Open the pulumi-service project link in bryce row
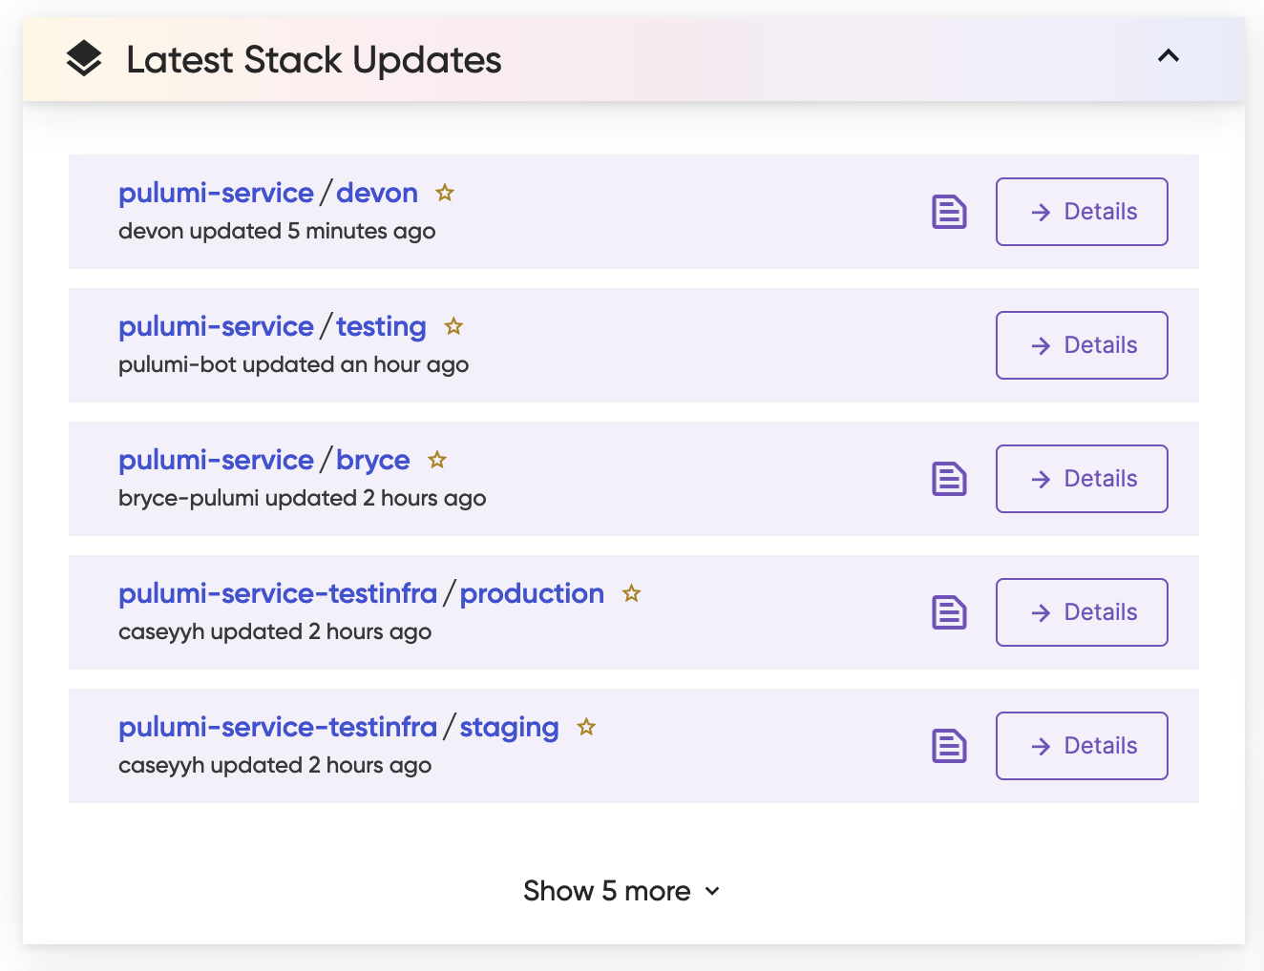1264x971 pixels. point(216,460)
